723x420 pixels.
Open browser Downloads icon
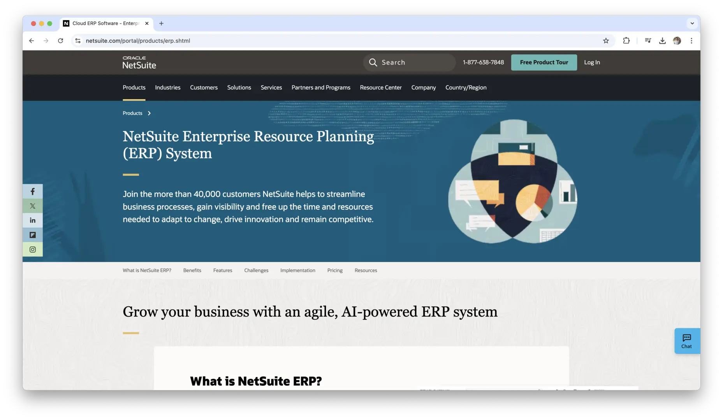(662, 40)
